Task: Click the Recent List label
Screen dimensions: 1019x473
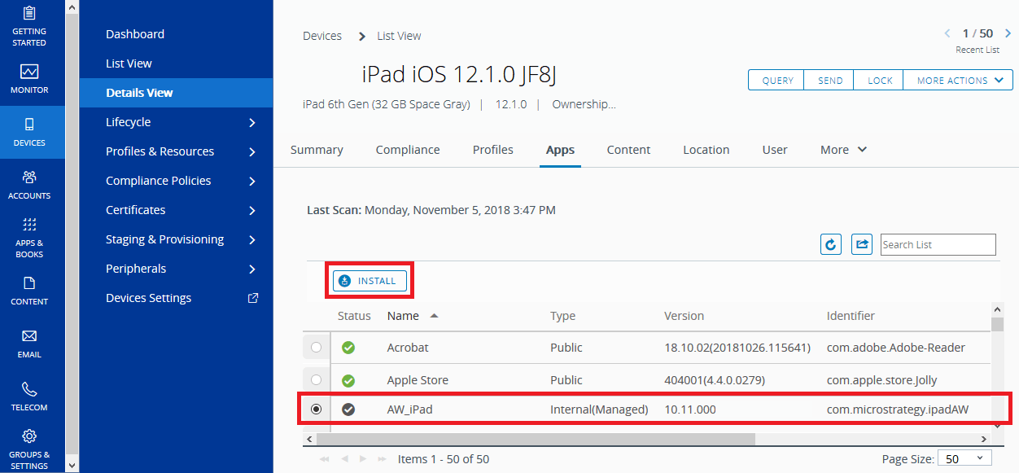Action: pyautogui.click(x=977, y=50)
